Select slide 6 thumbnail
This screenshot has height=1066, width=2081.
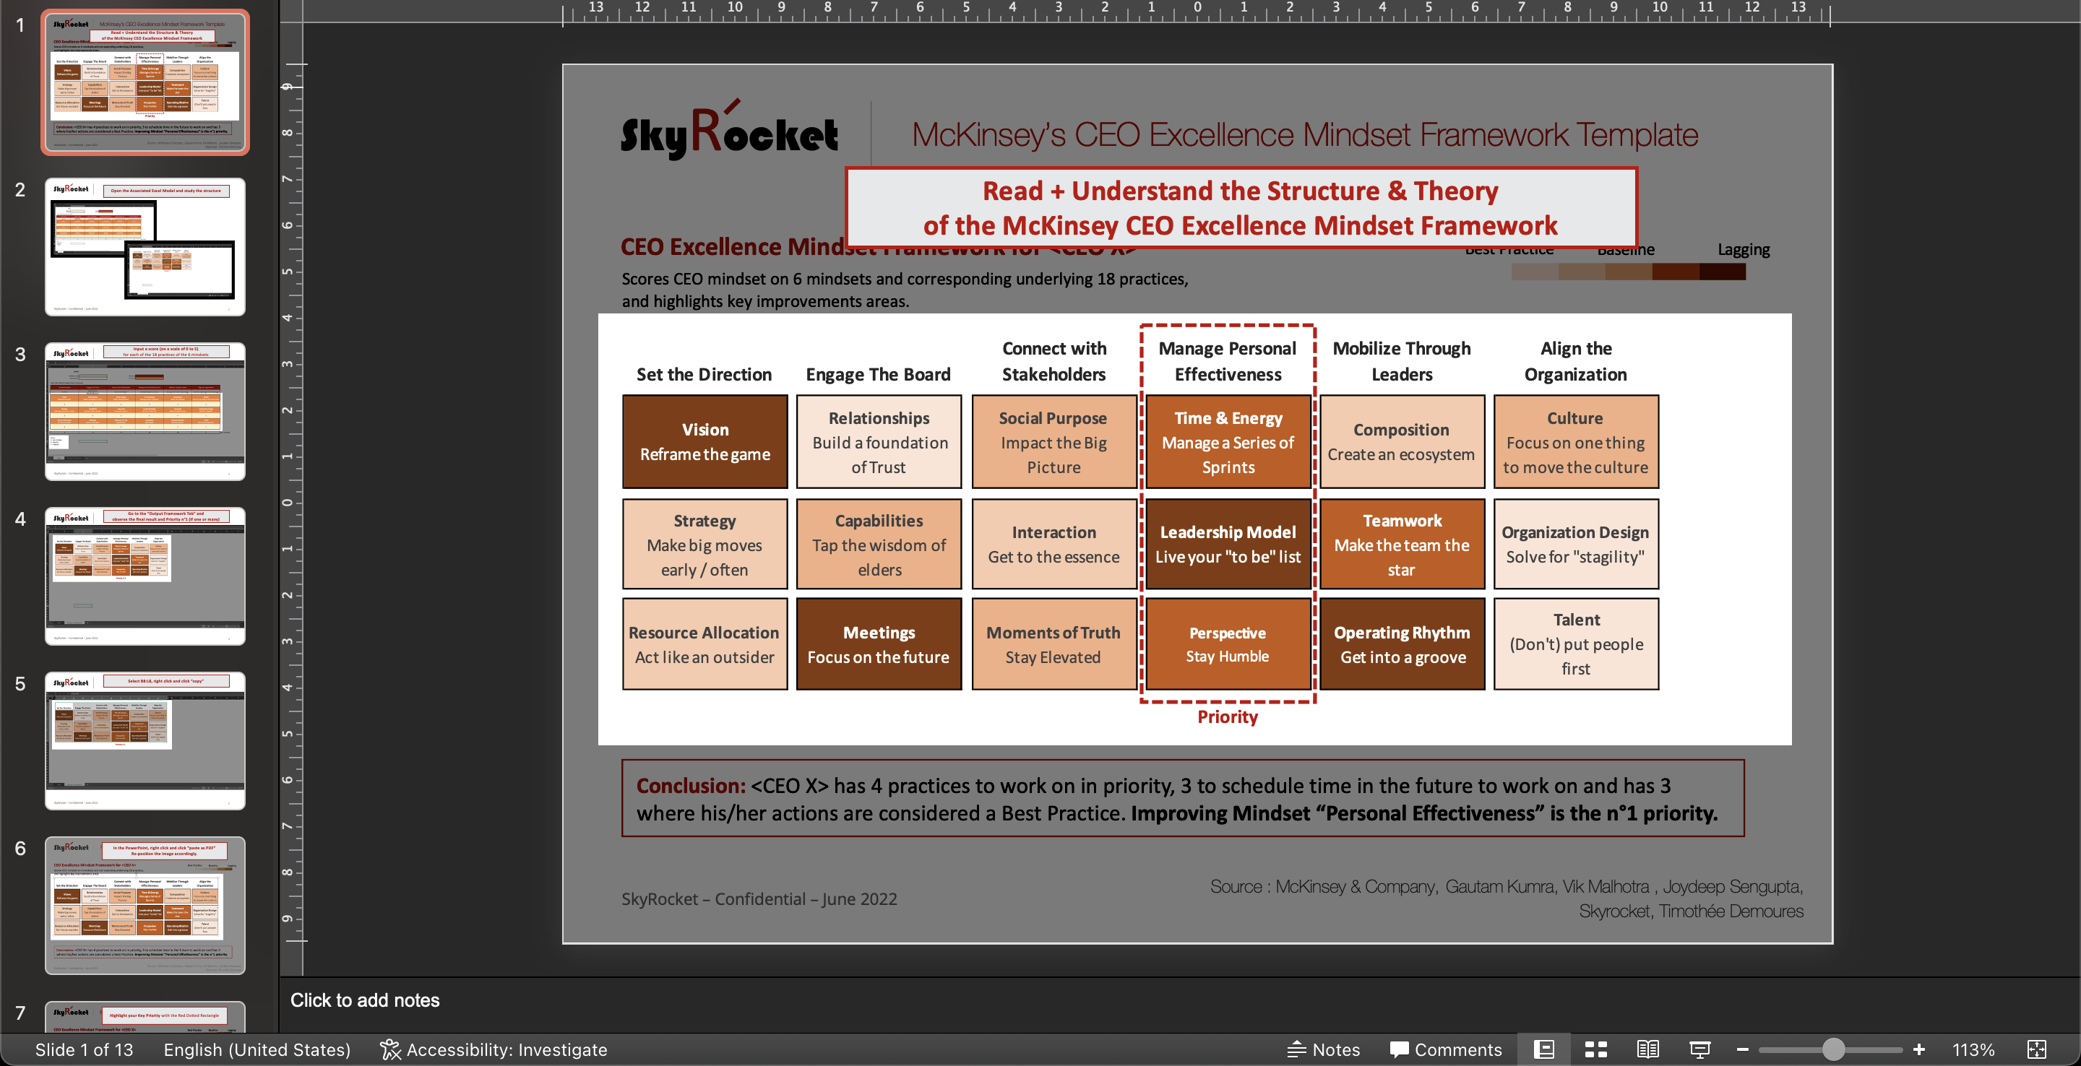point(145,906)
